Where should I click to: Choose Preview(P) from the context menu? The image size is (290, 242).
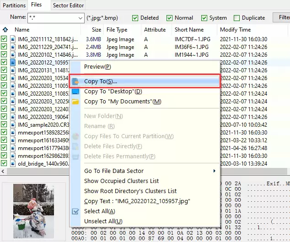(97, 67)
